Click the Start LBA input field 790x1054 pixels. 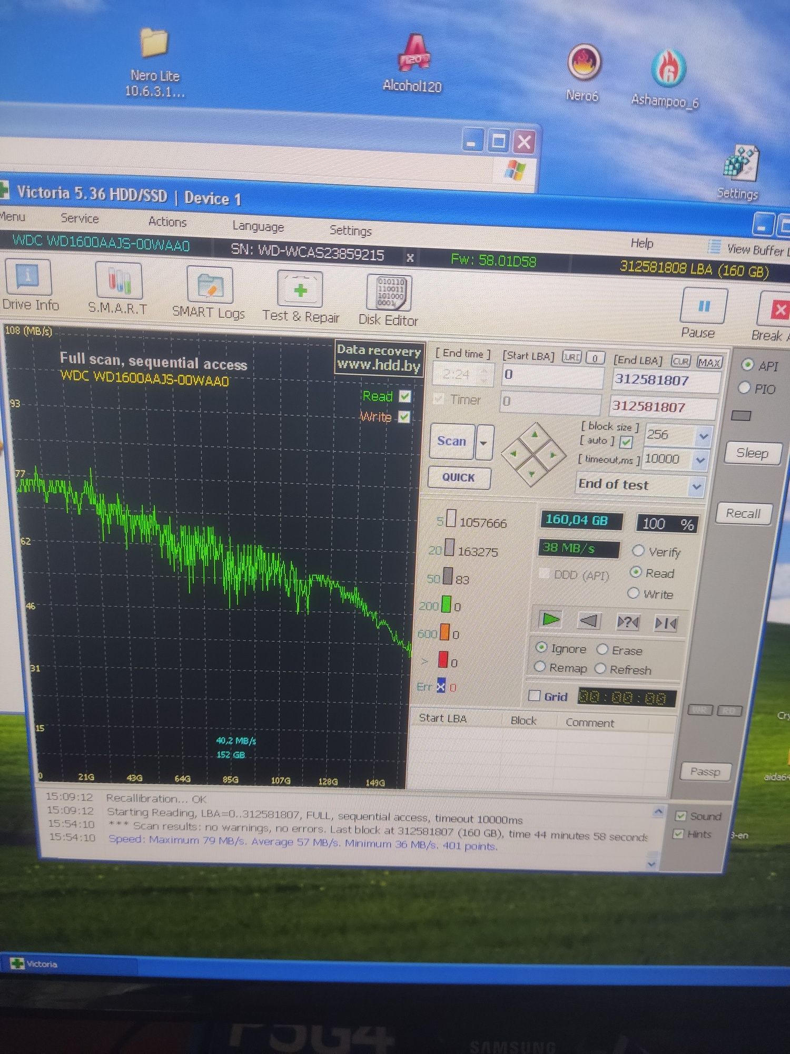pyautogui.click(x=552, y=375)
